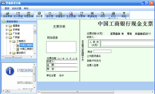The width and height of the screenshot is (155, 94).
Task: Click the check 用途 input box
Action: (x=102, y=51)
